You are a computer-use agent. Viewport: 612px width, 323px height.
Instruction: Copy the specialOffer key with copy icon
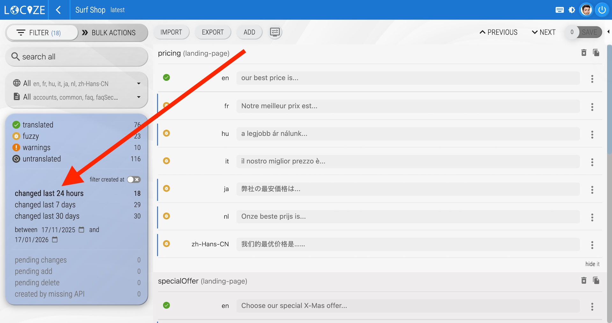(x=596, y=281)
